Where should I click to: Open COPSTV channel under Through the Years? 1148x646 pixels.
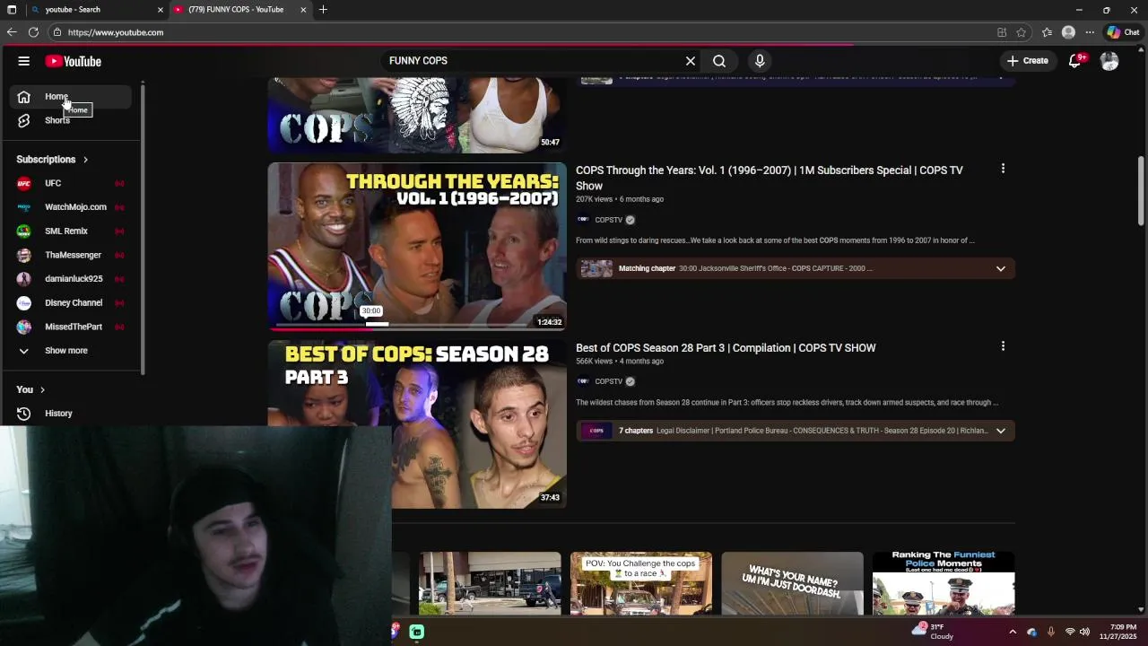pyautogui.click(x=608, y=220)
